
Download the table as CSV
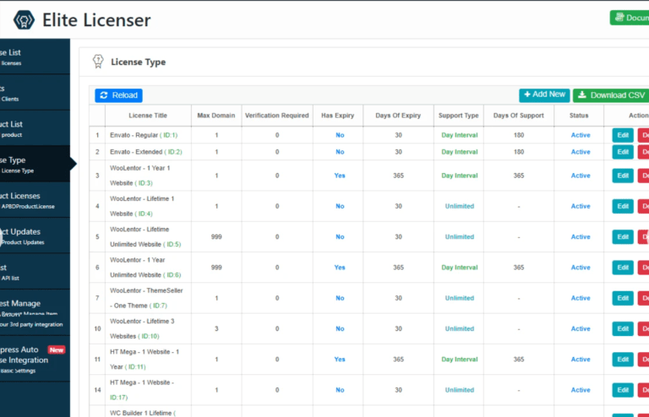[x=611, y=95]
